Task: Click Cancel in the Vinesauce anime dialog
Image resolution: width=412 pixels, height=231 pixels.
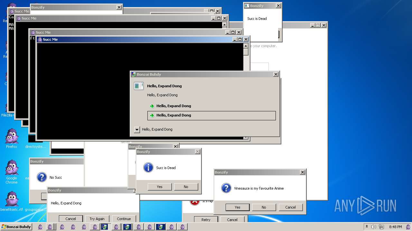Action: pyautogui.click(x=290, y=207)
